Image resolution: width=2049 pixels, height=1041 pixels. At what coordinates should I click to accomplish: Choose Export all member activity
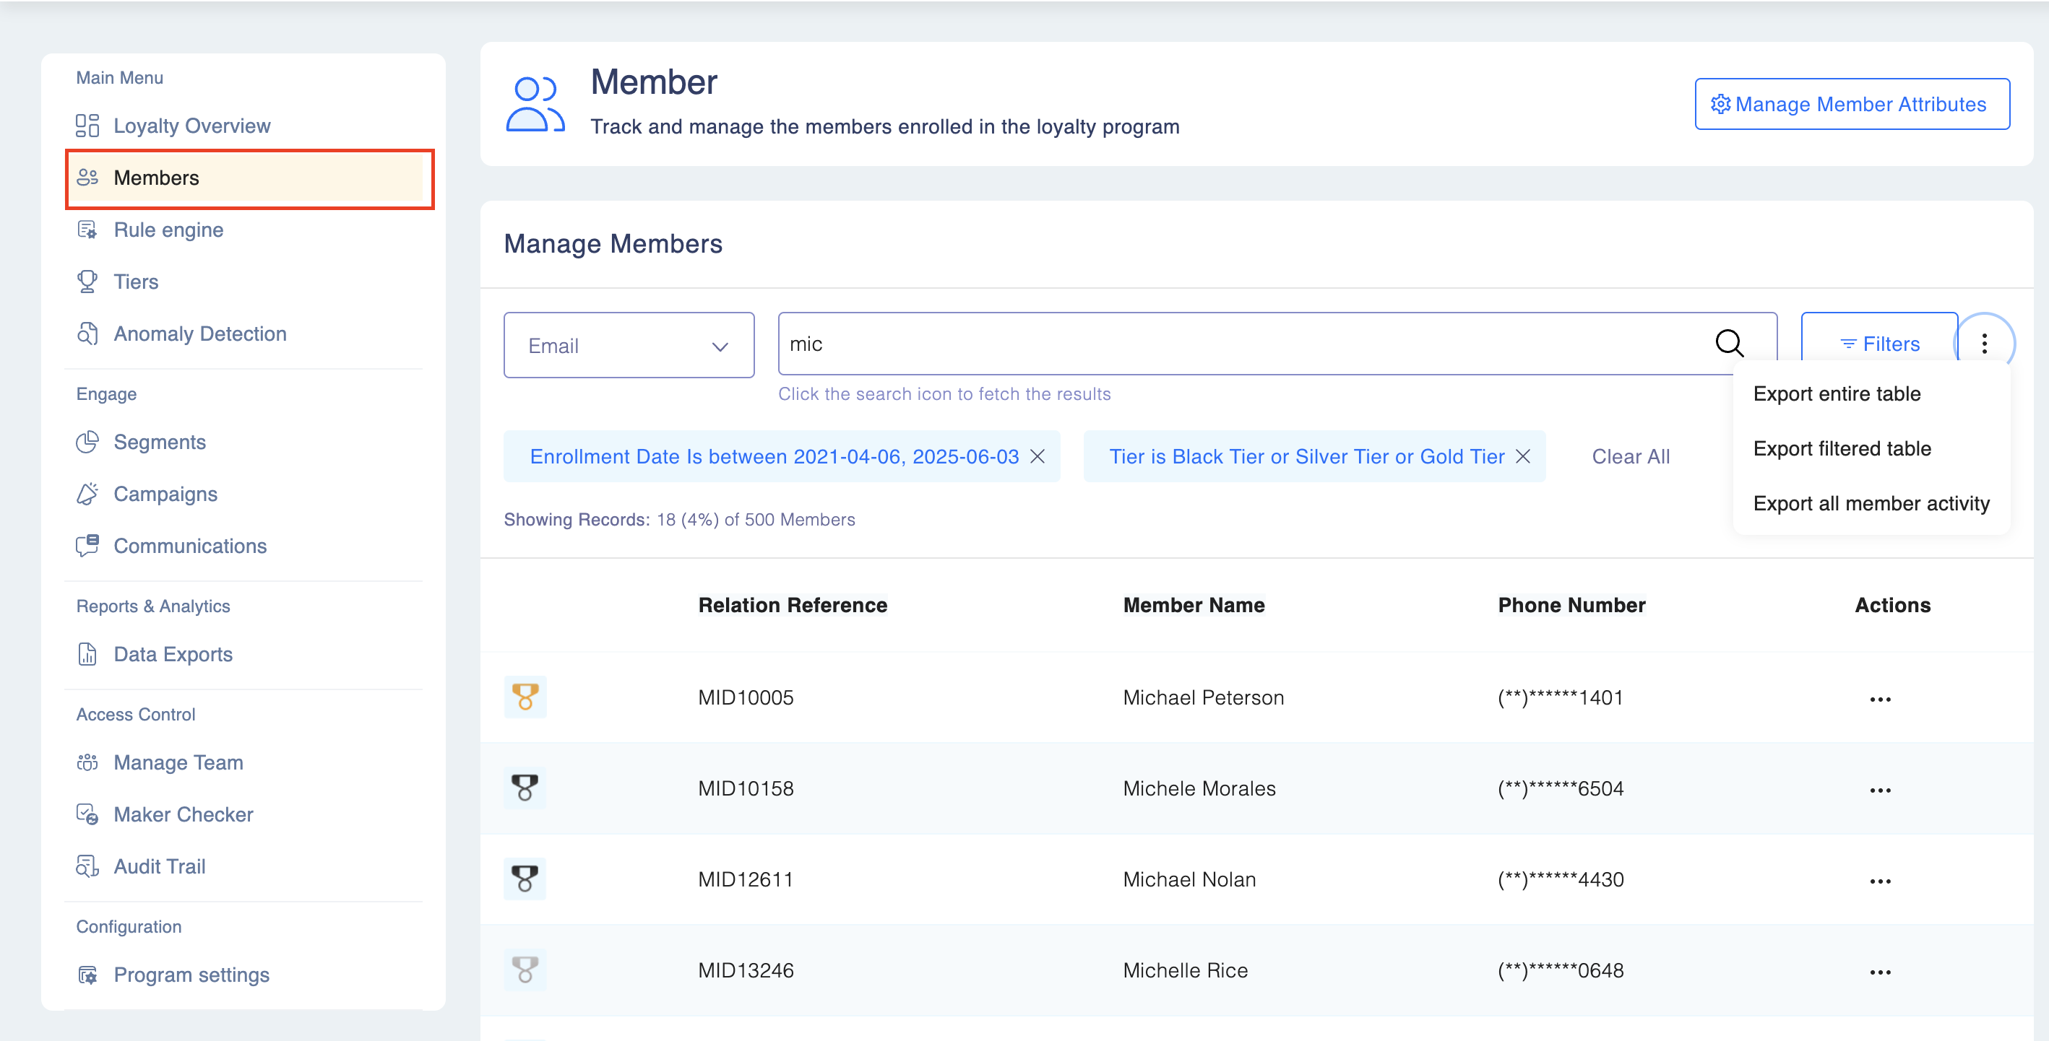pyautogui.click(x=1871, y=504)
